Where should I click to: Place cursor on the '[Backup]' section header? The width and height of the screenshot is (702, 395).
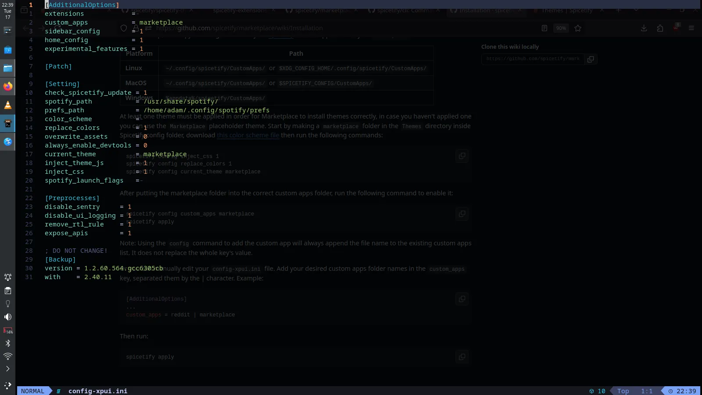click(60, 259)
